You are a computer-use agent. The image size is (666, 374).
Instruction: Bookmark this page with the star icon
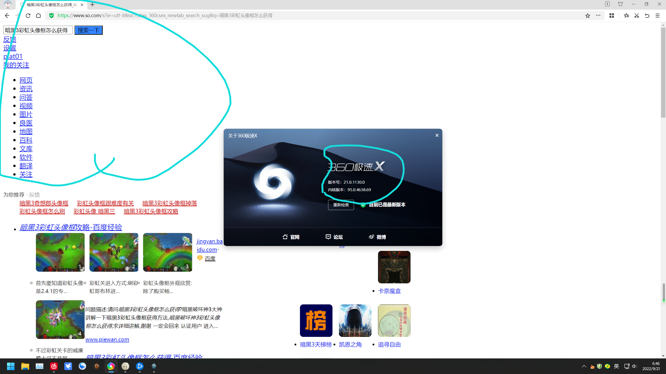click(x=588, y=16)
